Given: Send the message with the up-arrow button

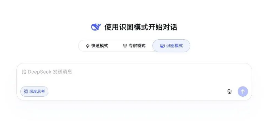Looking at the screenshot, I should click(243, 92).
